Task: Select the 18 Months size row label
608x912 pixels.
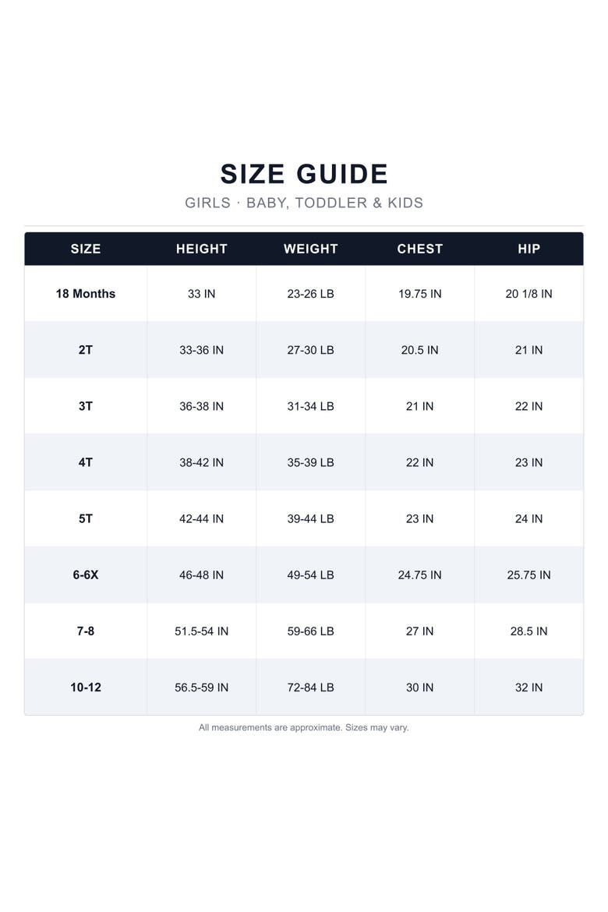Action: pyautogui.click(x=86, y=294)
